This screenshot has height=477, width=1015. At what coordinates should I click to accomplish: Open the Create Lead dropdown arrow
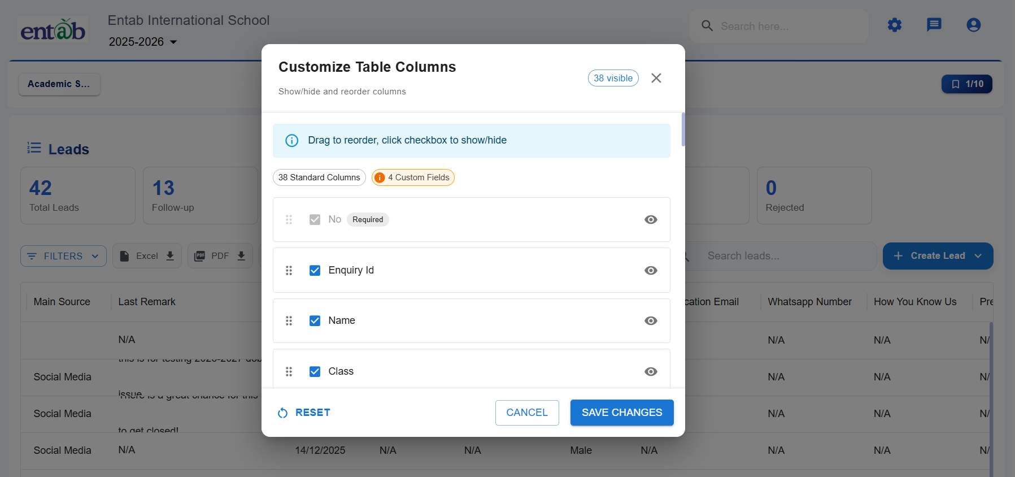point(978,256)
